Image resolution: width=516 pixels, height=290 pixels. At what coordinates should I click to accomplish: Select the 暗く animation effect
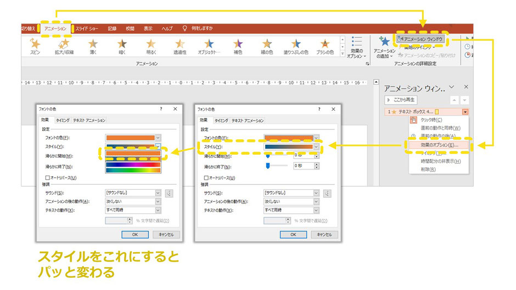(x=122, y=47)
